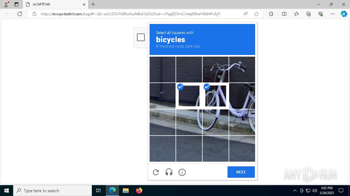Select tile with lower front wheel on curb
The width and height of the screenshot is (350, 196).
pos(215,122)
